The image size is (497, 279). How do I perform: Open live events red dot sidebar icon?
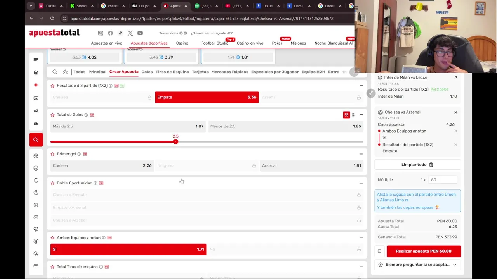(x=36, y=85)
